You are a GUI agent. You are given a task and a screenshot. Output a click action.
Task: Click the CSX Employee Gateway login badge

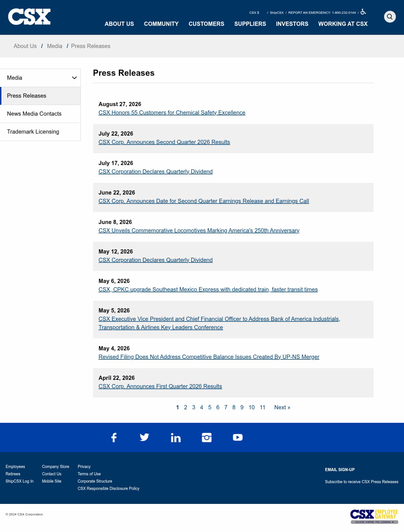tap(374, 516)
